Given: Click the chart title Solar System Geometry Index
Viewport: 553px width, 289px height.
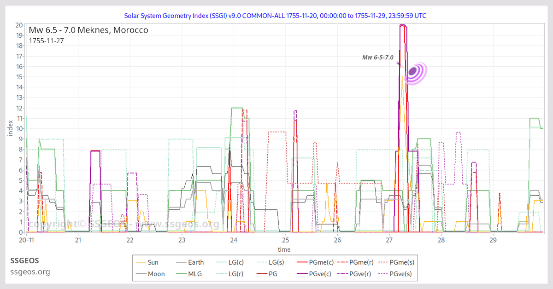Looking at the screenshot, I should click(275, 16).
